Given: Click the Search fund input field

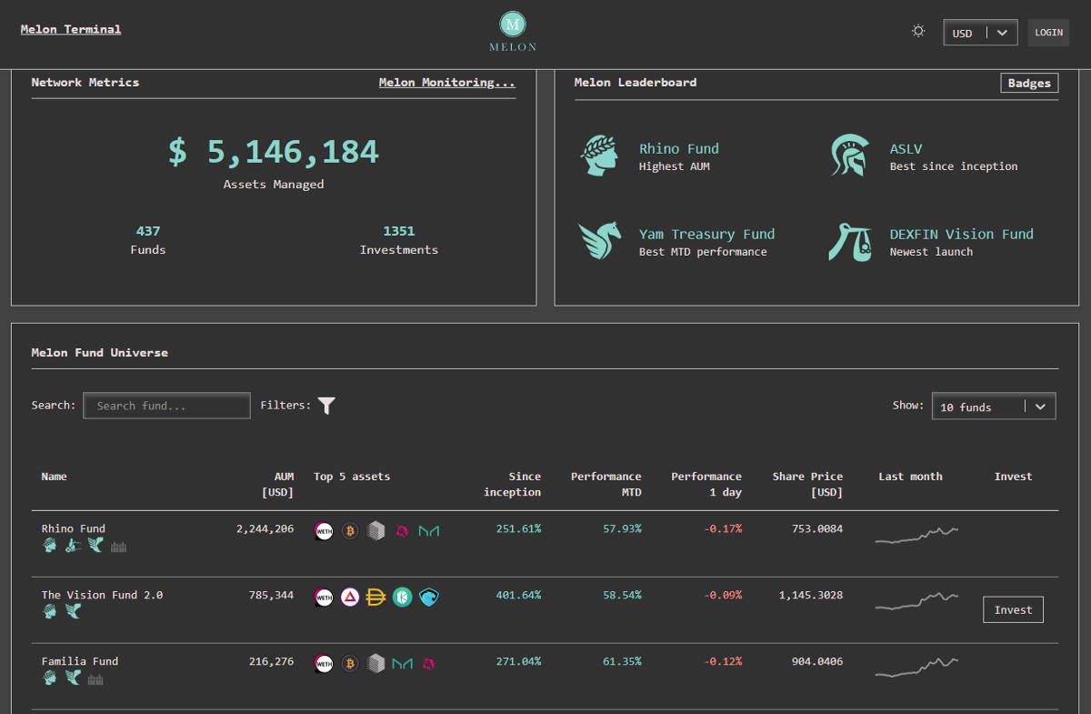Looking at the screenshot, I should (x=166, y=406).
